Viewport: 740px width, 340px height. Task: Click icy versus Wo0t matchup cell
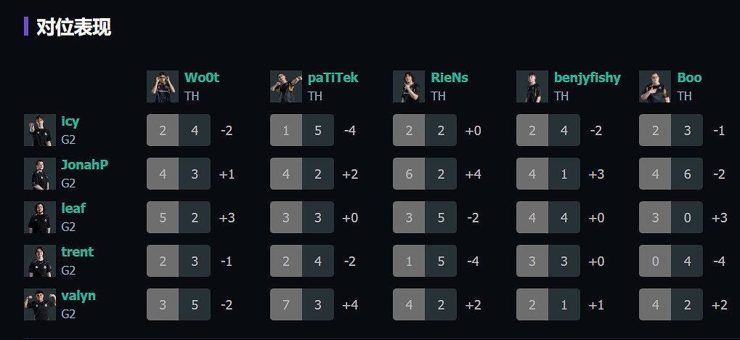tap(179, 131)
